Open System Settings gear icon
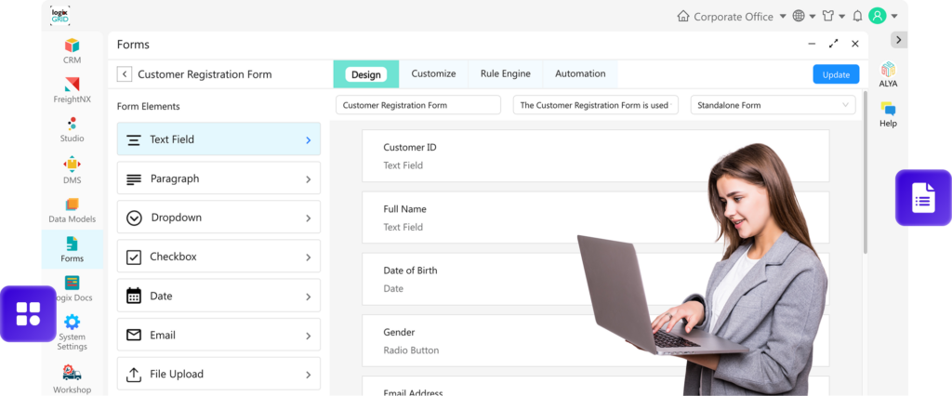Image resolution: width=952 pixels, height=396 pixels. pyautogui.click(x=72, y=323)
